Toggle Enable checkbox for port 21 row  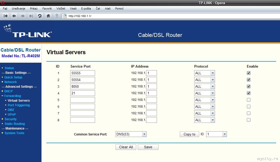249,93
